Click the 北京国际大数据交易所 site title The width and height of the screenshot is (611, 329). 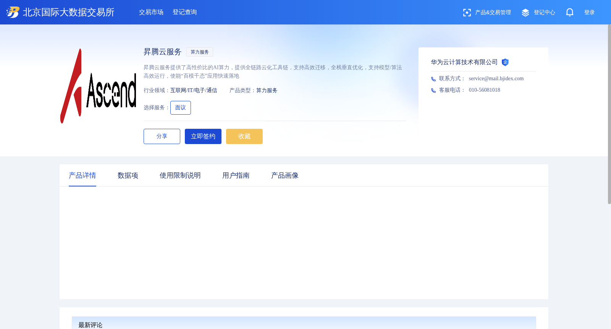[x=69, y=12]
